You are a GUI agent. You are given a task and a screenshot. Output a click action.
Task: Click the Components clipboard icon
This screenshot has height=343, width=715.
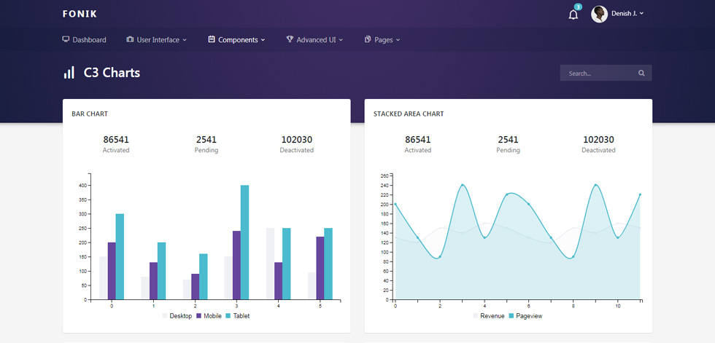pos(211,39)
